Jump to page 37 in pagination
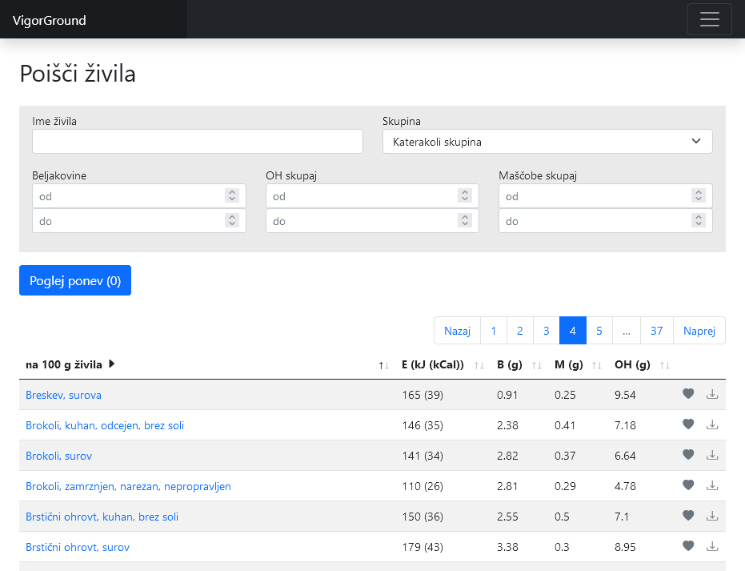The height and width of the screenshot is (571, 745). 656,331
